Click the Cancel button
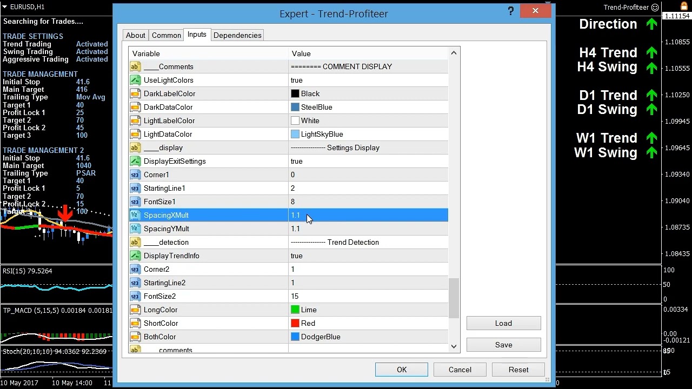692x389 pixels. click(460, 370)
